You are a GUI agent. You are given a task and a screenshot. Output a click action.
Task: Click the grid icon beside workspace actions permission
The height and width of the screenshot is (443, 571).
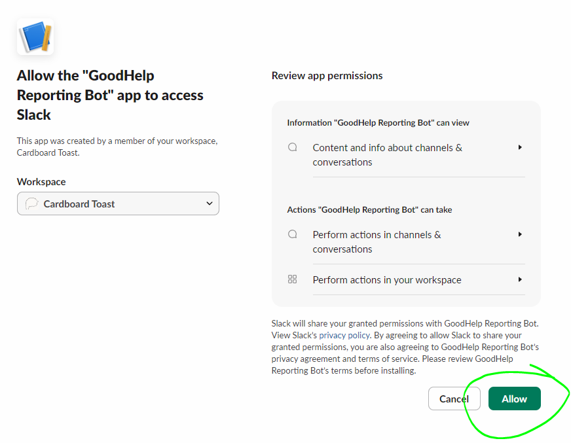point(292,279)
